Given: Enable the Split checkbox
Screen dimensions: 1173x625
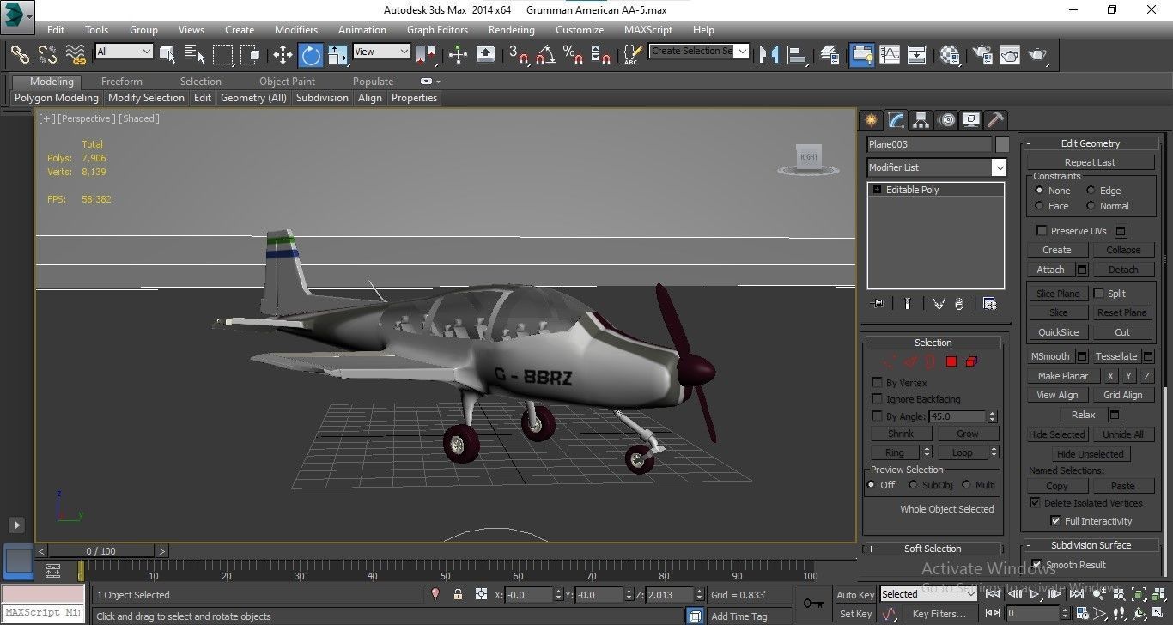Looking at the screenshot, I should [x=1098, y=294].
